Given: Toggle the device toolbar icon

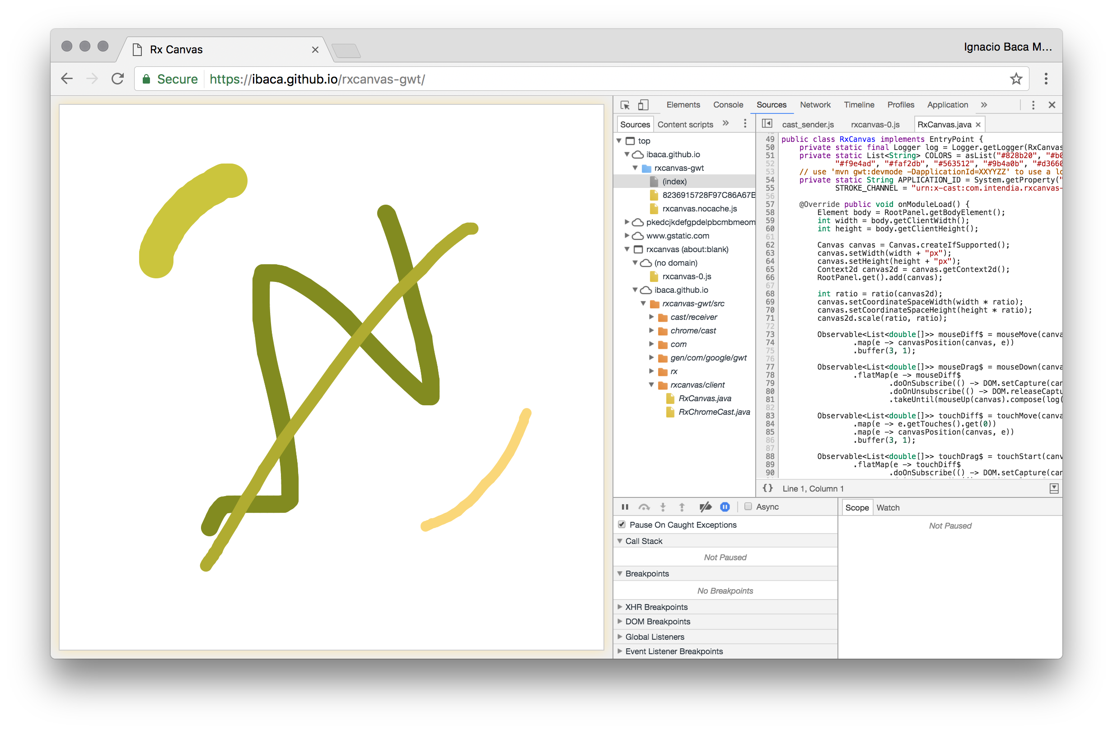Looking at the screenshot, I should tap(644, 105).
